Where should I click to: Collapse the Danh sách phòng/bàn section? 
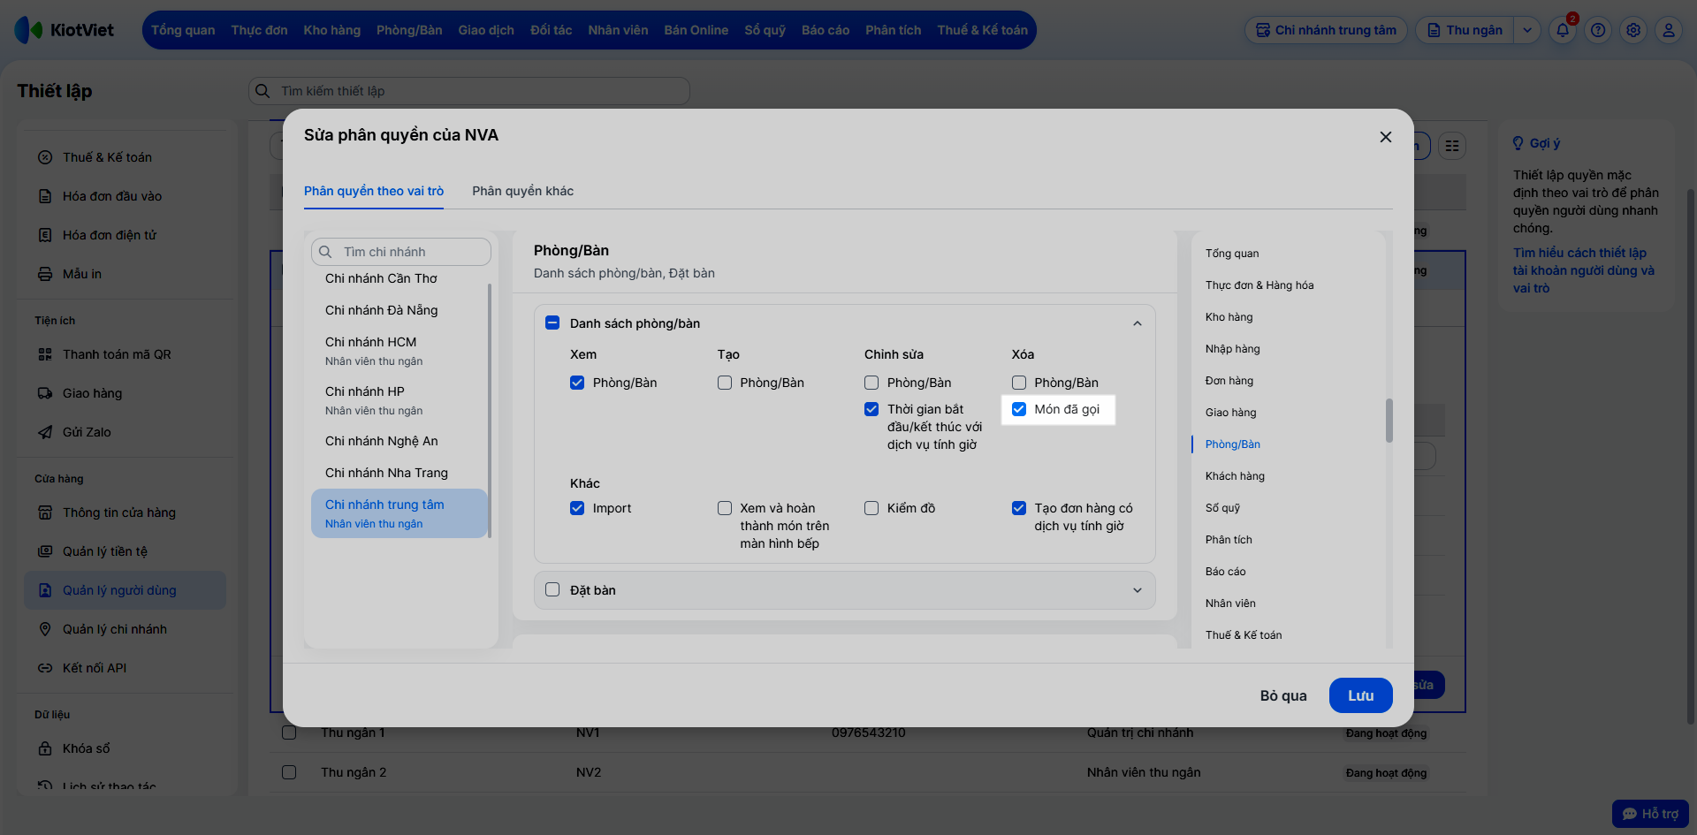point(1138,323)
